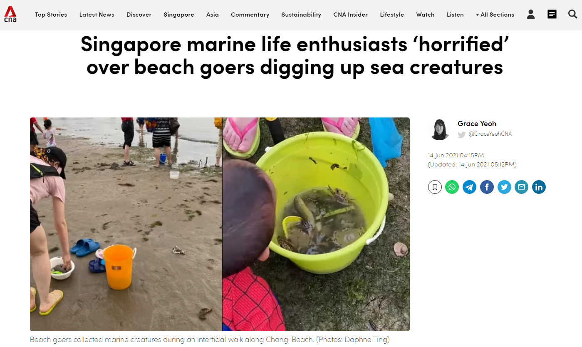Image resolution: width=582 pixels, height=347 pixels.
Task: Open the bookmarked articles list icon
Action: point(552,15)
